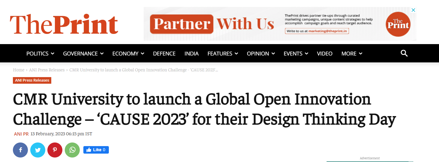This screenshot has height=162, width=439.
Task: Open the ANI PR author link
Action: (21, 134)
